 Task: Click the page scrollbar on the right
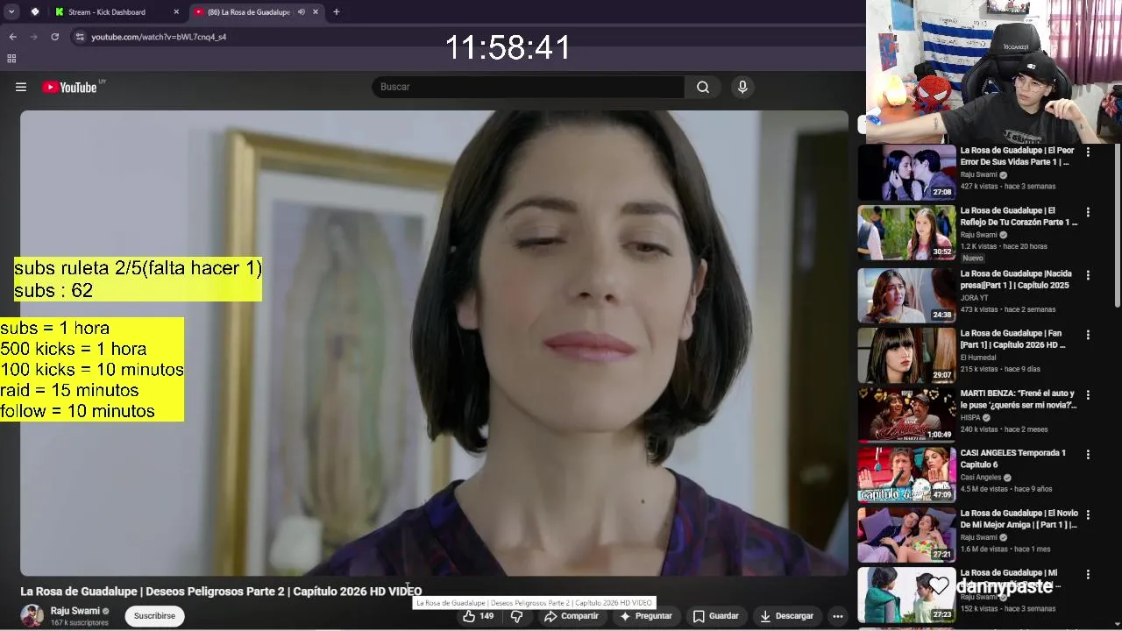point(1118,226)
